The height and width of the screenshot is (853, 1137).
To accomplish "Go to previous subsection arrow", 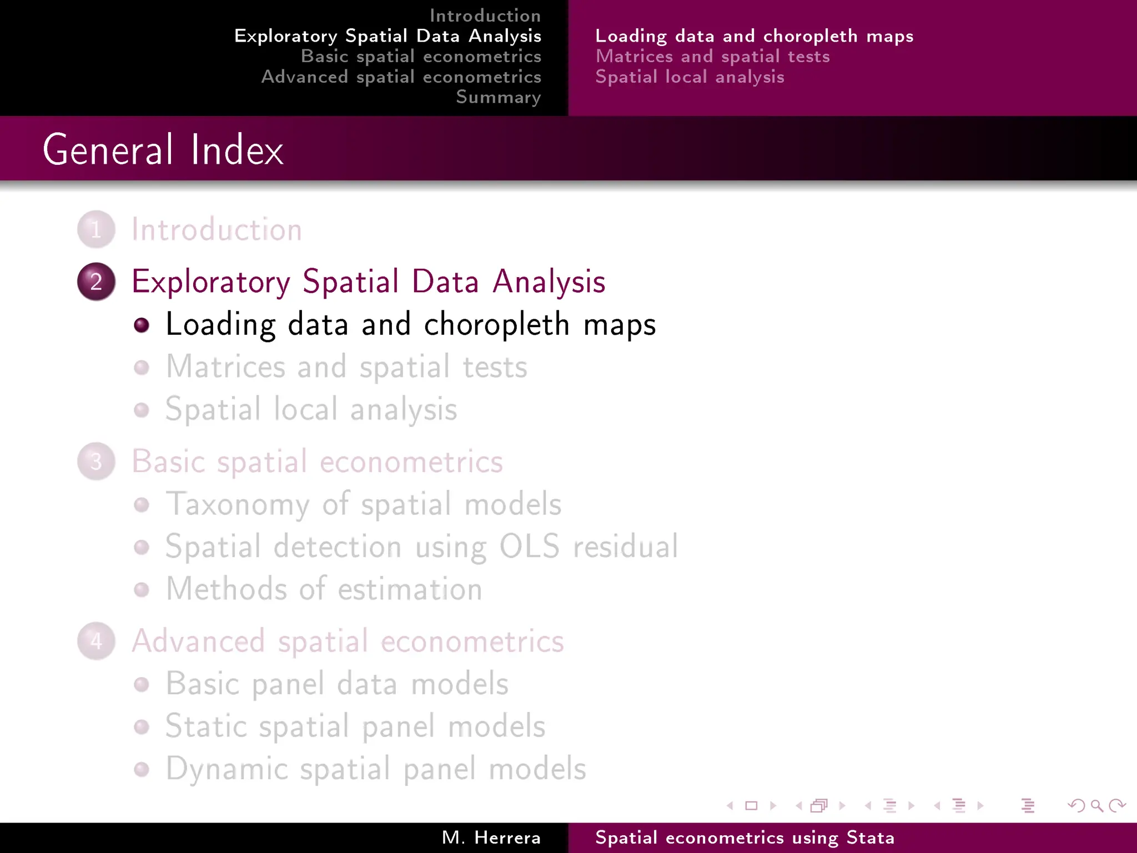I will 868,806.
